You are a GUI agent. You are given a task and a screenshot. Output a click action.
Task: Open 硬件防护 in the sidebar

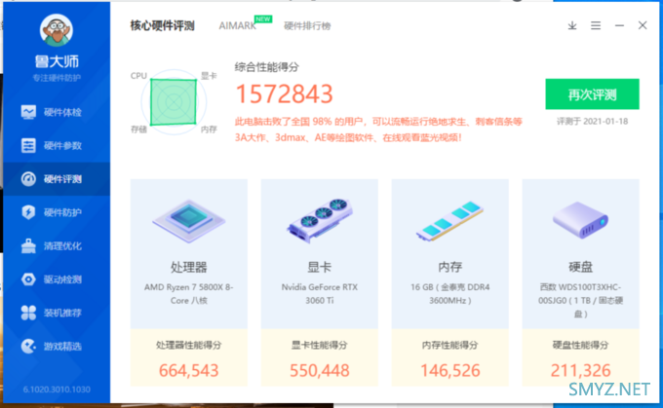[57, 212]
